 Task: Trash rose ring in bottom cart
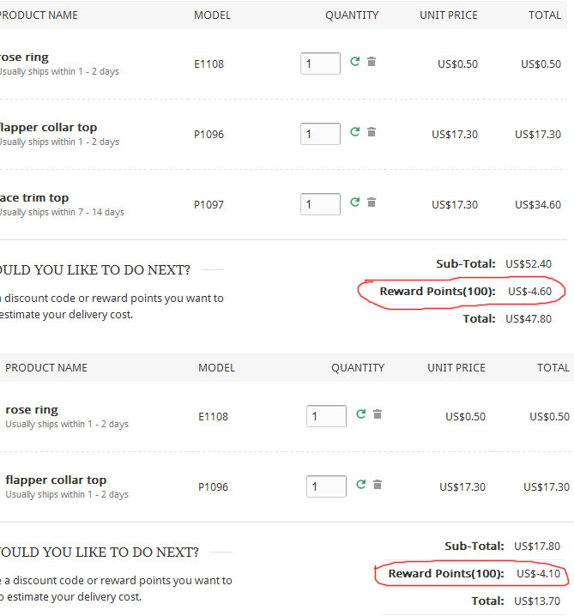378,414
